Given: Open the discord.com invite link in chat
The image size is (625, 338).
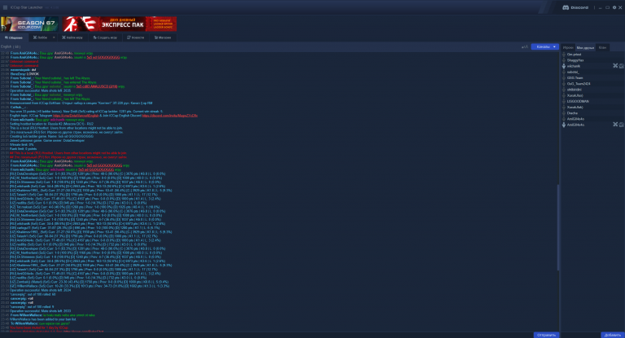Looking at the screenshot, I should (x=170, y=116).
